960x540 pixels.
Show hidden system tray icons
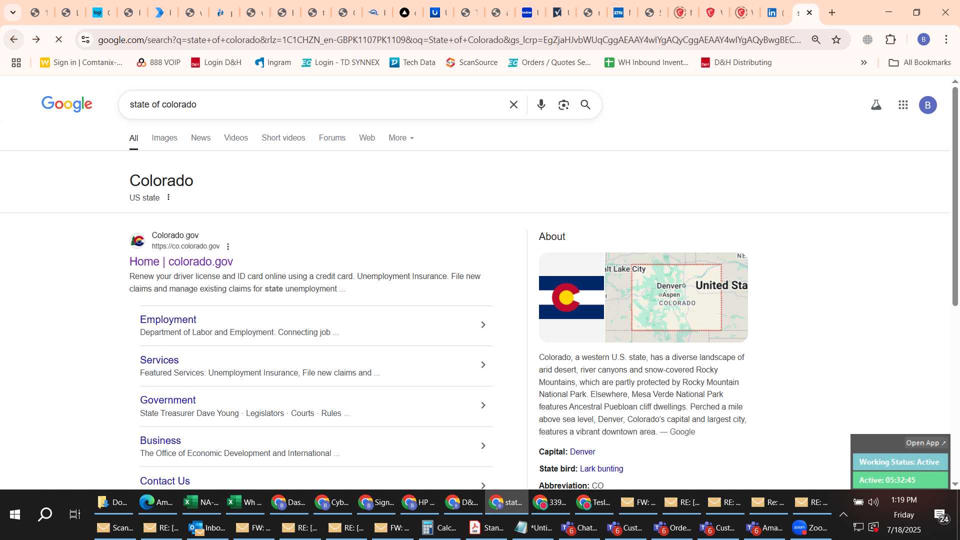point(843,514)
